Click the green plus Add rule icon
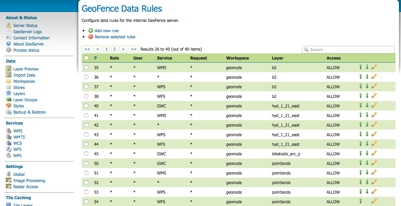The image size is (401, 206). (91, 30)
